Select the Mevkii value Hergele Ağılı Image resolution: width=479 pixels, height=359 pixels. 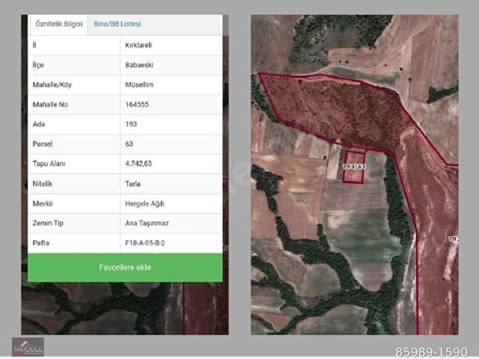[144, 203]
